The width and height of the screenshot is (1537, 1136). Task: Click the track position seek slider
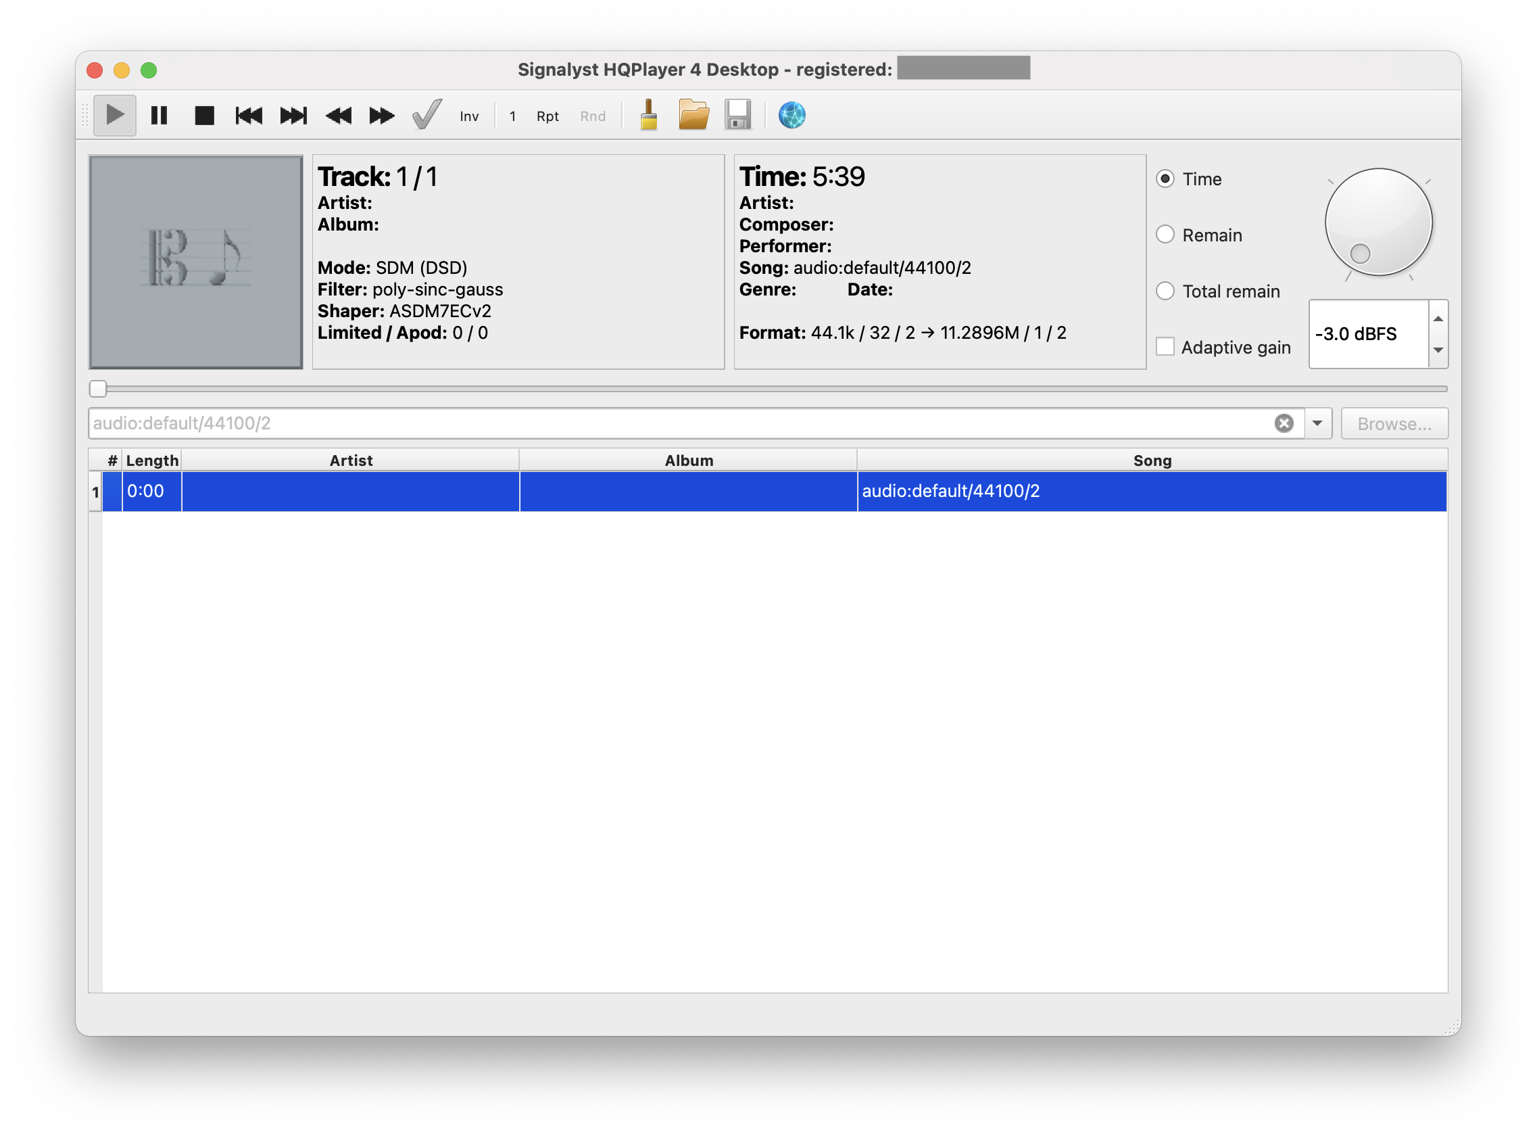(x=768, y=389)
